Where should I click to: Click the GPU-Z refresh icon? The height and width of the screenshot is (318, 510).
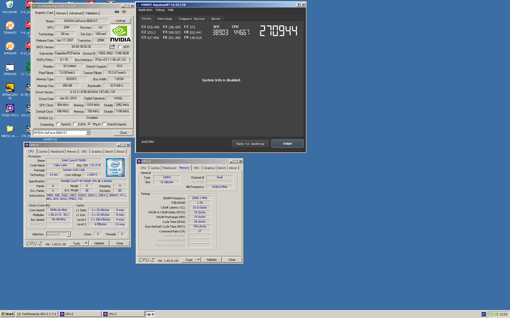click(124, 12)
